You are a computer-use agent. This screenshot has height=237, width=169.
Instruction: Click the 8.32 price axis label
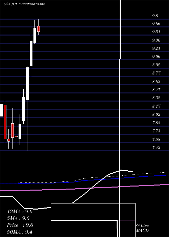coord(156,98)
